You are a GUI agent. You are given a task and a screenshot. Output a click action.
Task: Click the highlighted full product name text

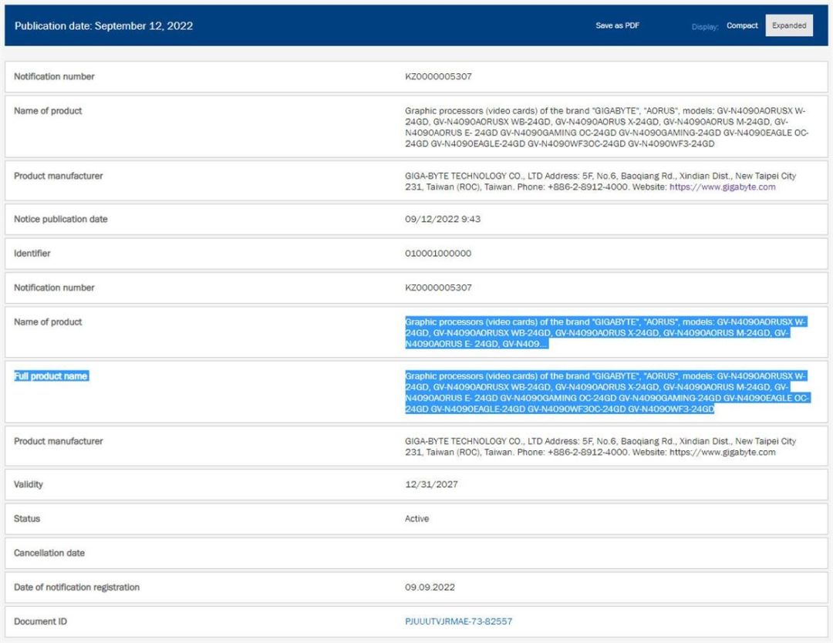pos(607,392)
